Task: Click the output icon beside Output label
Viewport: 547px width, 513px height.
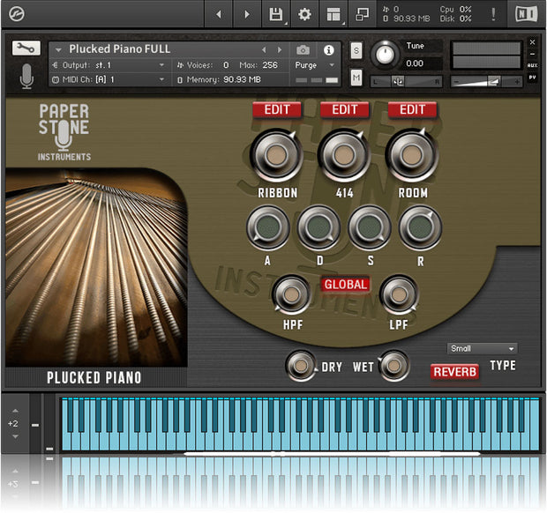Action: (55, 65)
